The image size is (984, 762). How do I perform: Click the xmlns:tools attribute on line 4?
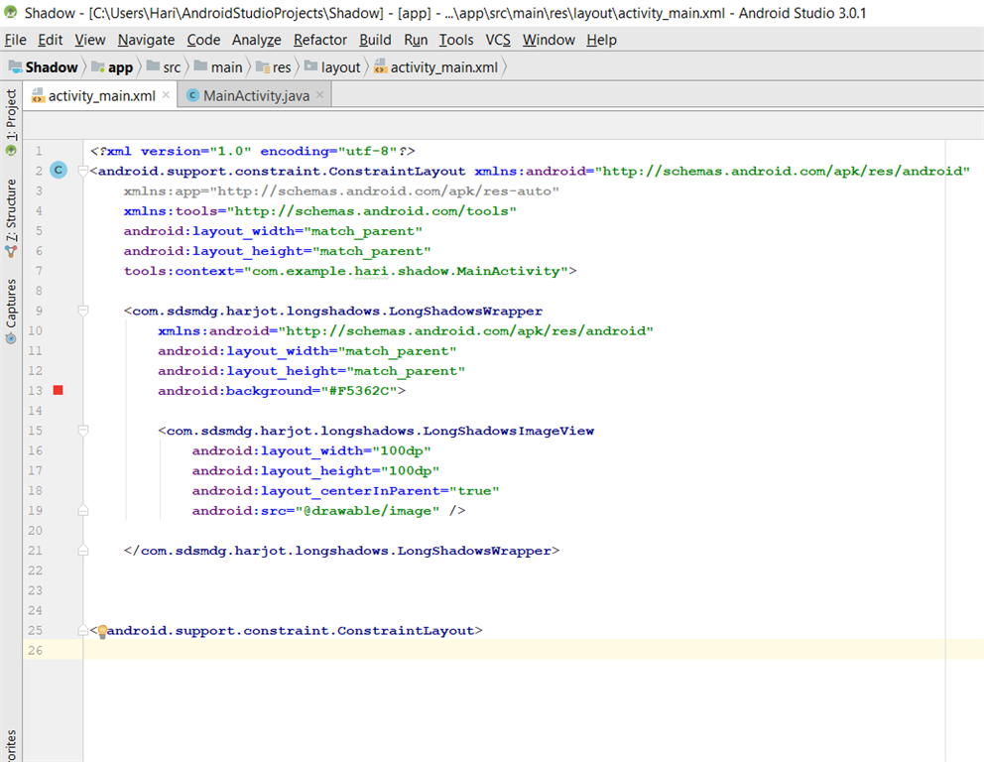[x=320, y=211]
